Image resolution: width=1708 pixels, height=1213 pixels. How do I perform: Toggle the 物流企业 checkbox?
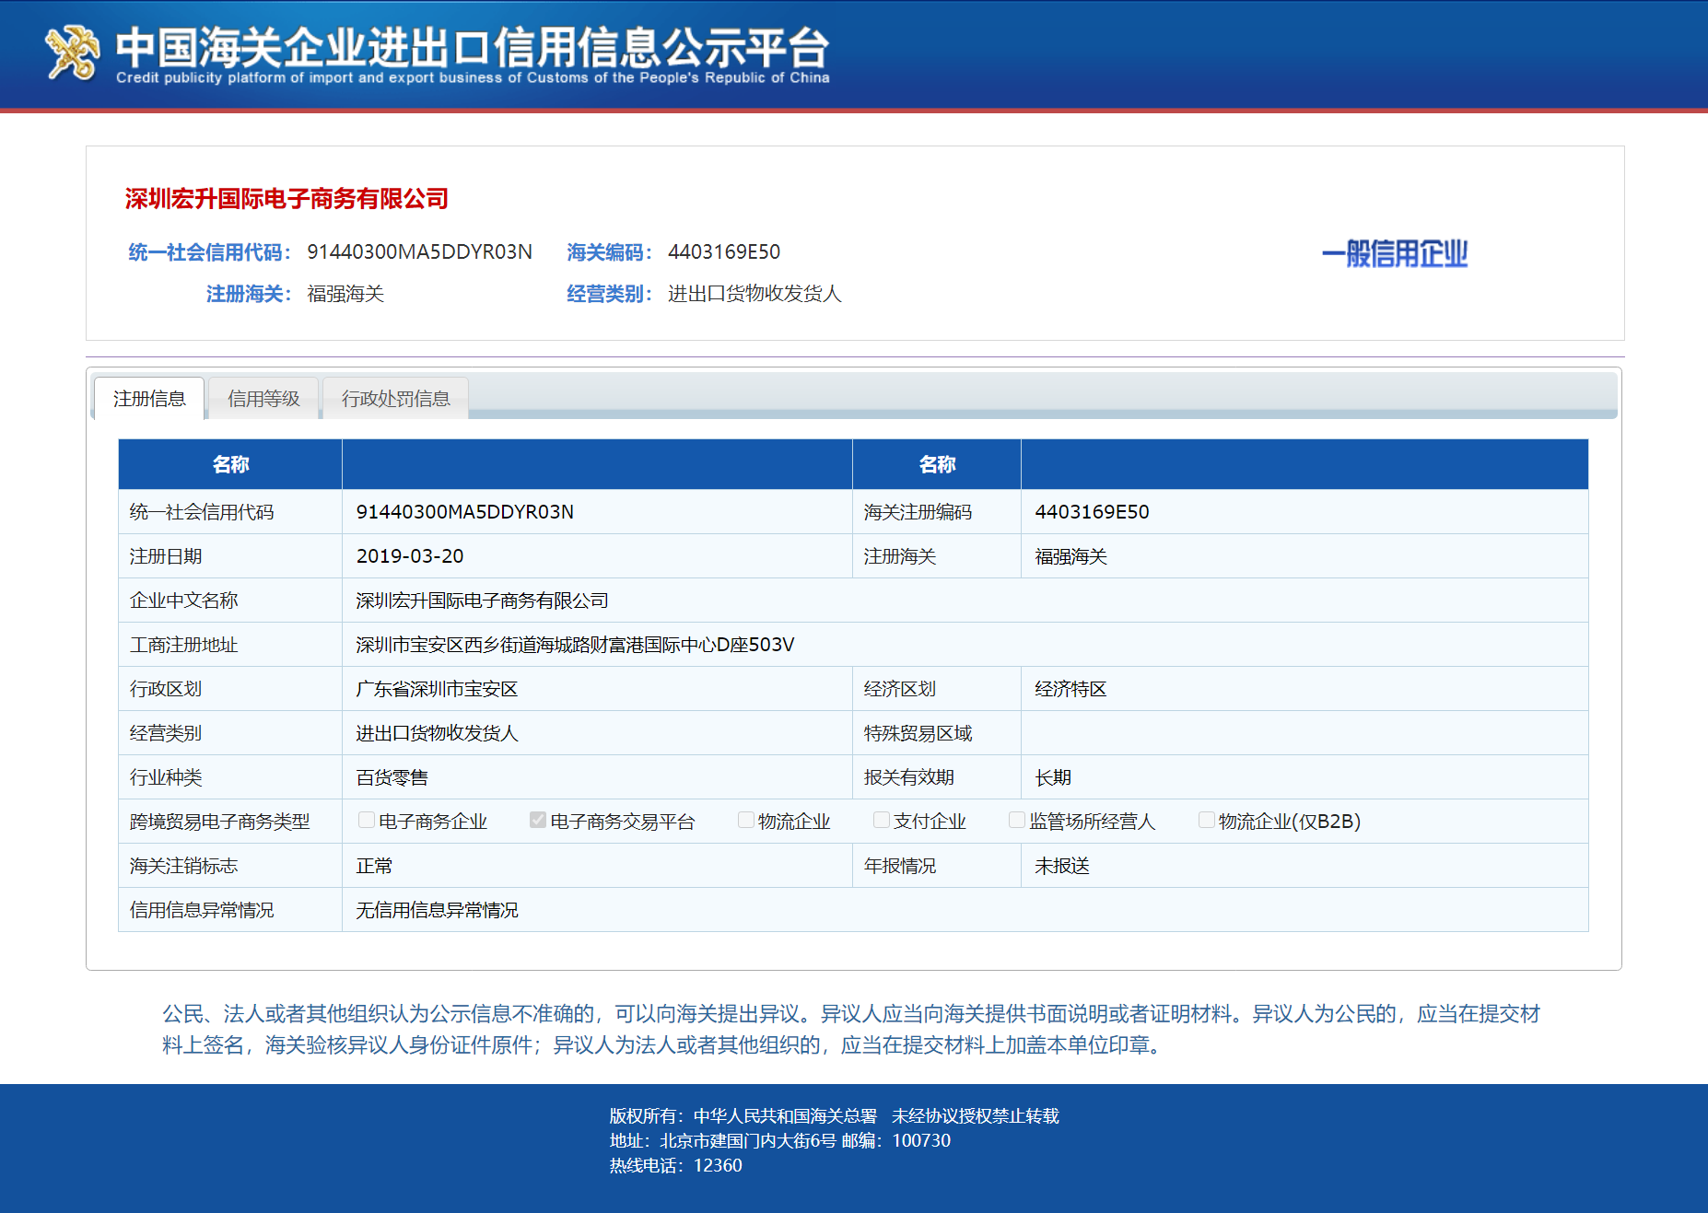[746, 820]
